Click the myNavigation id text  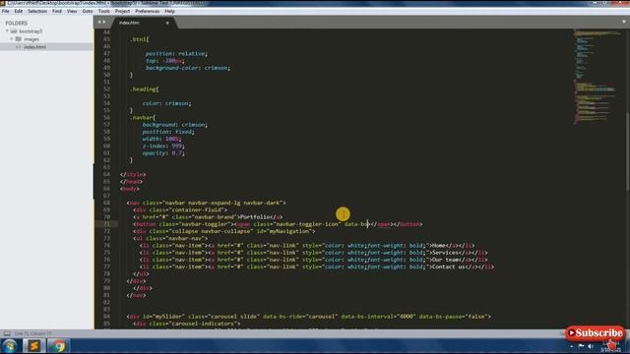pos(288,231)
